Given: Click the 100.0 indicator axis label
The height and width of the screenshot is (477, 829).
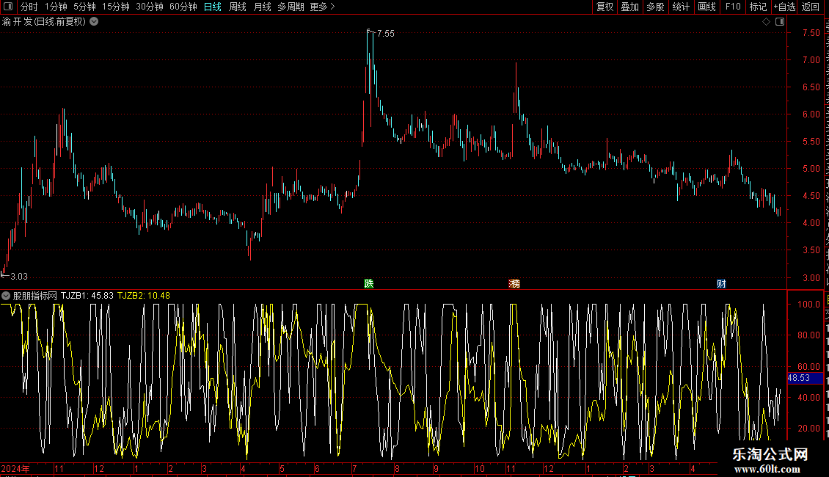Looking at the screenshot, I should coord(809,304).
